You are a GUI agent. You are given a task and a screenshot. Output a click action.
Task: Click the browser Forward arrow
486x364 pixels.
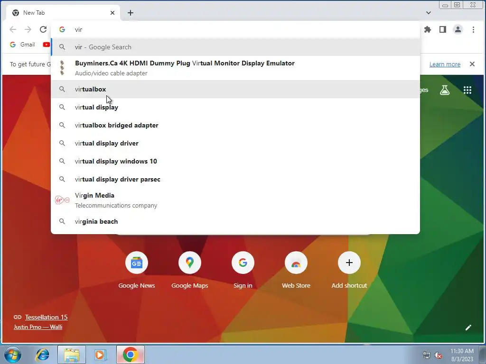tap(28, 29)
